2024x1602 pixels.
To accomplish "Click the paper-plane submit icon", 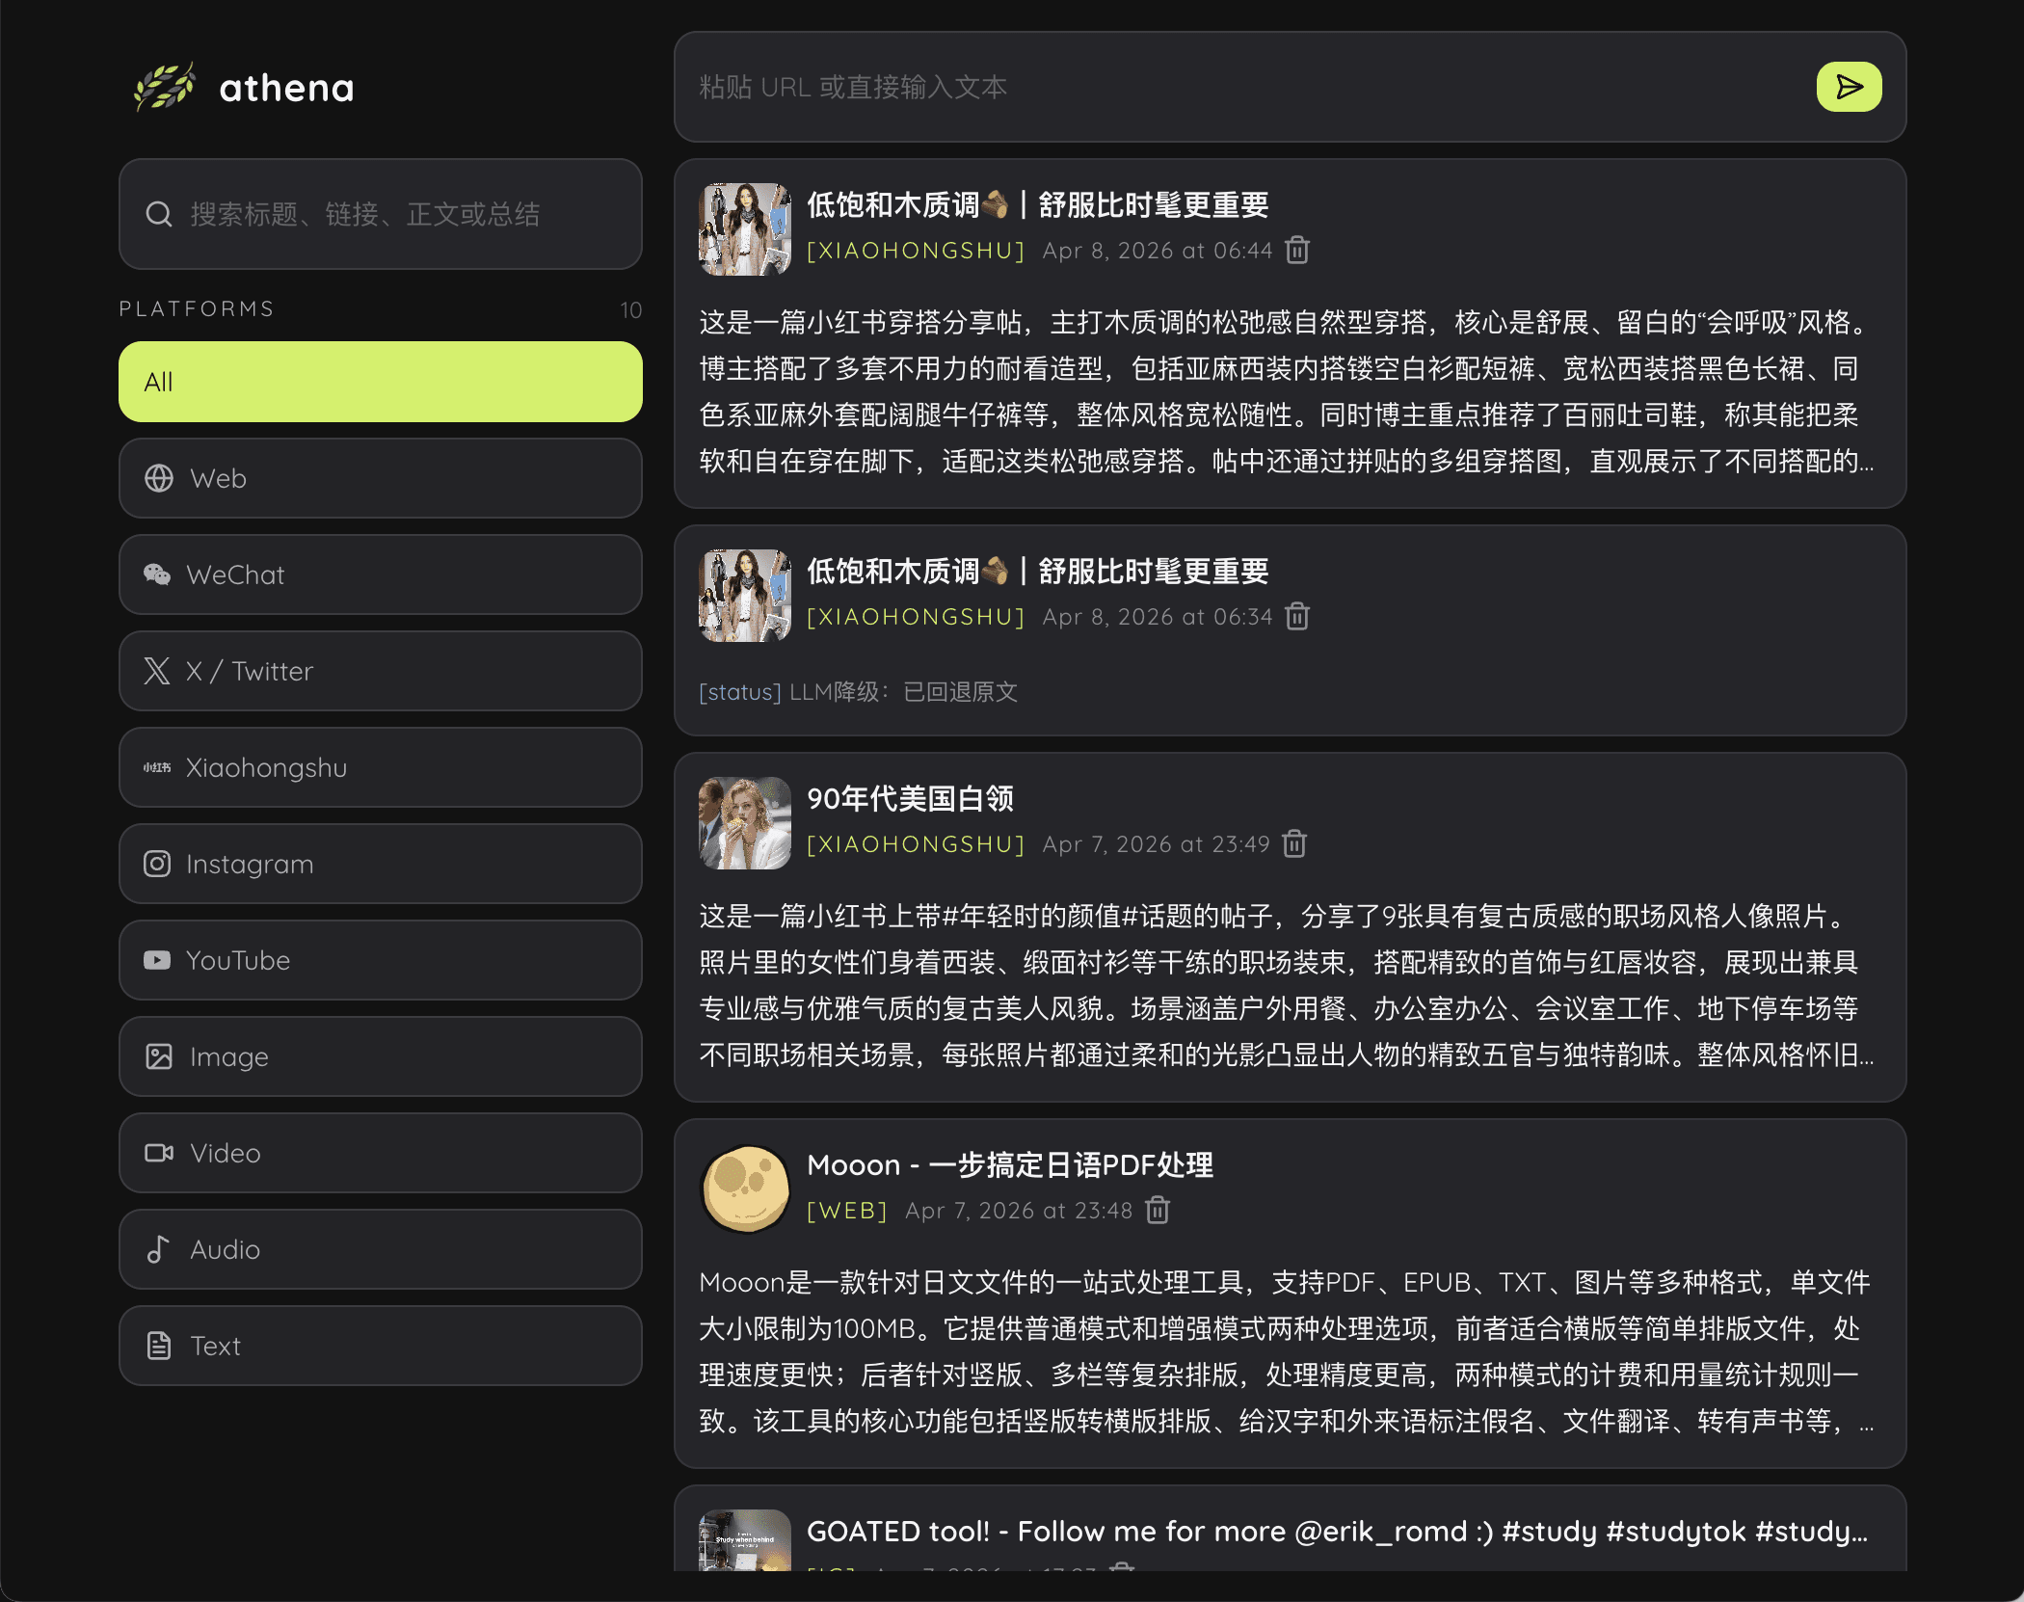I will (1848, 88).
